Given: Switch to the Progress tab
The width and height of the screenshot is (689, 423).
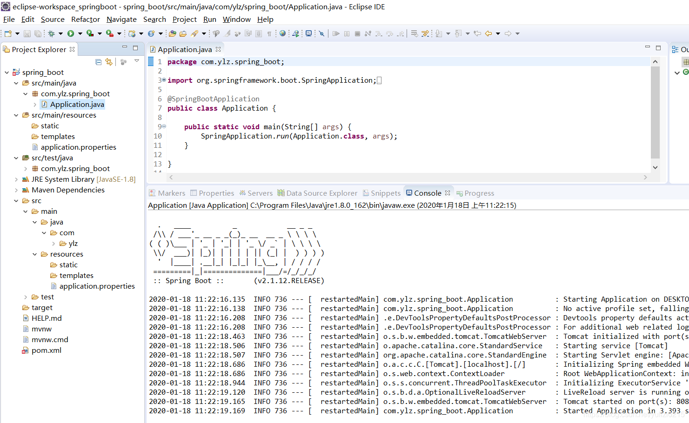Looking at the screenshot, I should click(475, 193).
